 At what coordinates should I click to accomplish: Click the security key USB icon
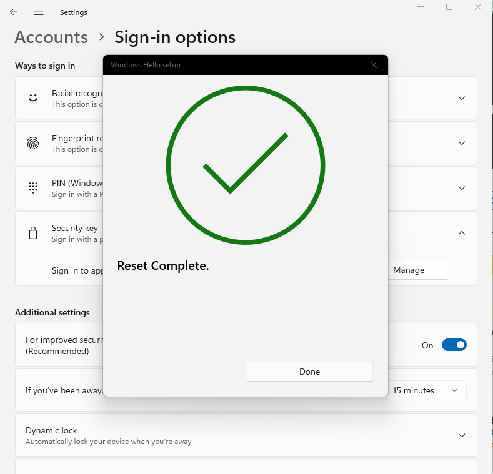[x=33, y=233]
